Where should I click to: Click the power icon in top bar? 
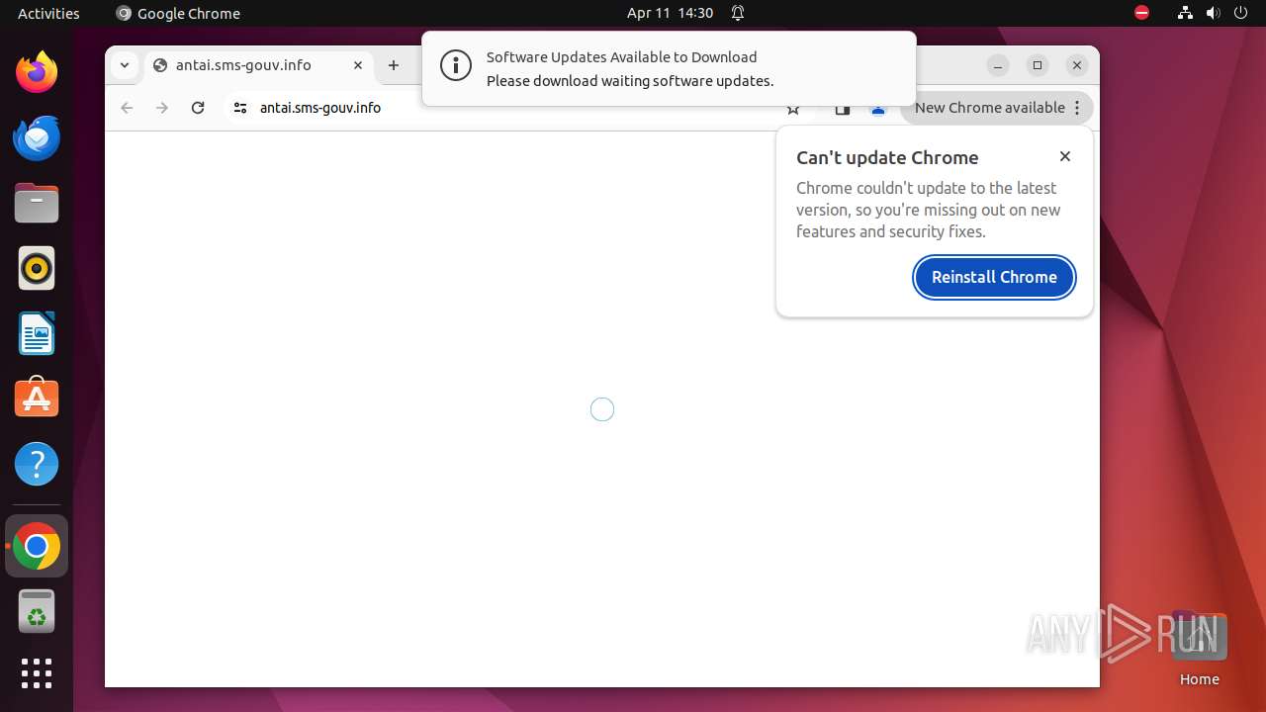[x=1240, y=13]
